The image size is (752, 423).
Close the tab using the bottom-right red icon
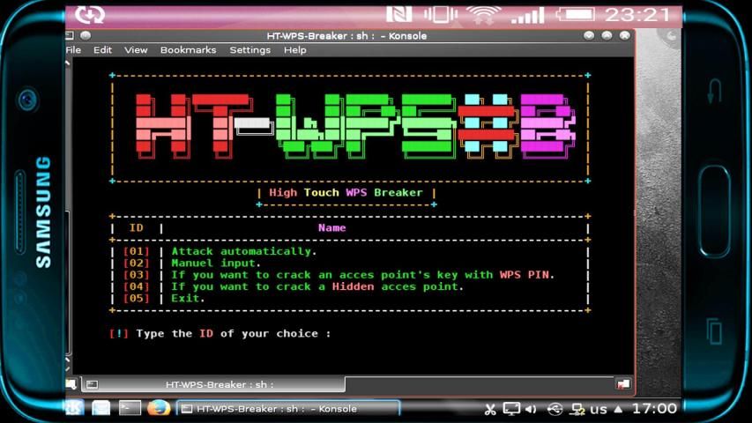[623, 384]
